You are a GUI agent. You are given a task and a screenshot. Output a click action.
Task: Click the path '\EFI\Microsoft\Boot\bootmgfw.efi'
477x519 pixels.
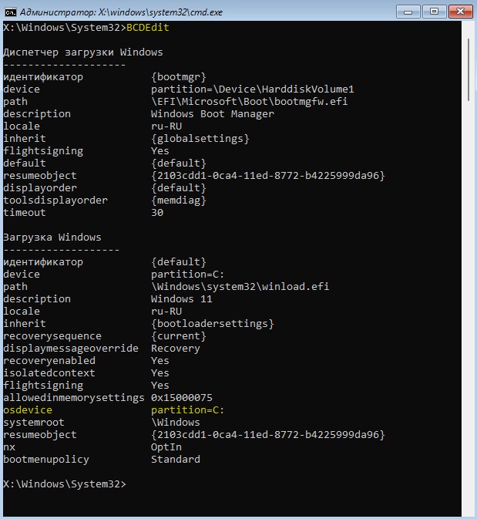(250, 102)
